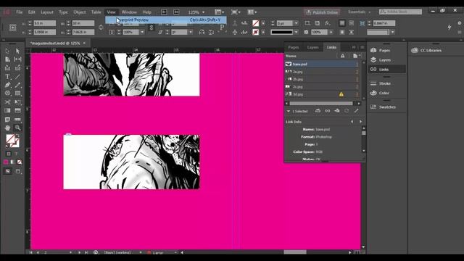This screenshot has width=464, height=261.
Task: Apply None to fill button
Action: [20, 162]
